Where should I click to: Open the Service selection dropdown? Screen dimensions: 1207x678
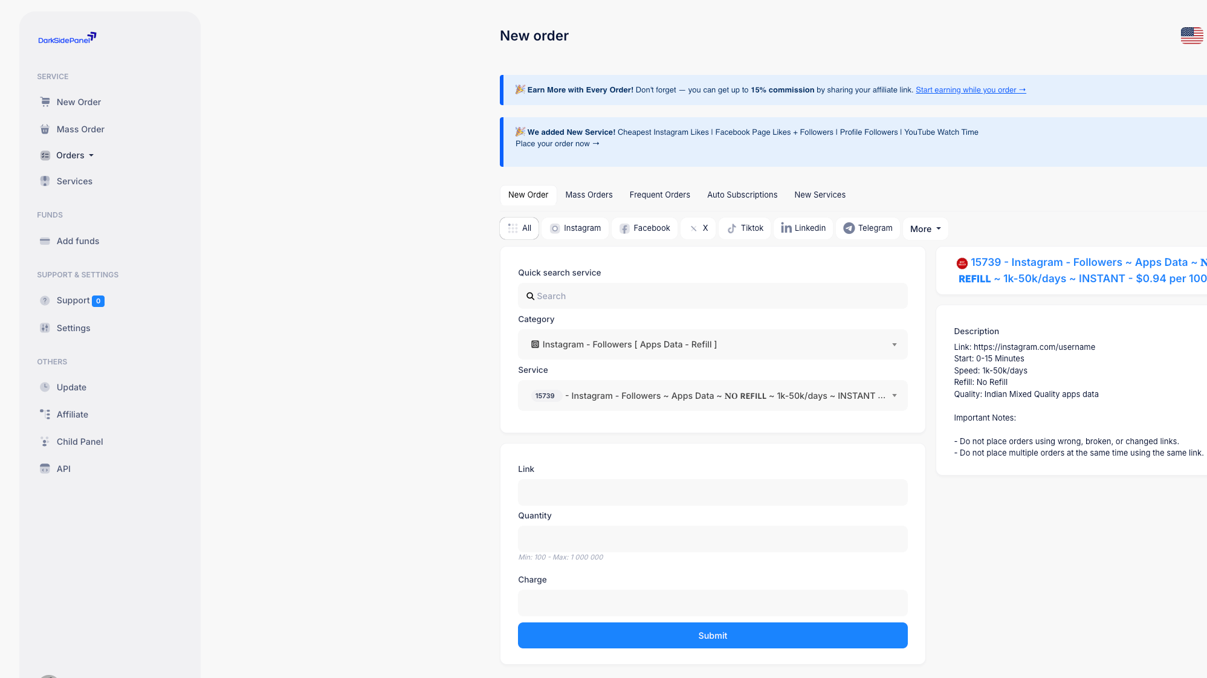[x=713, y=396]
